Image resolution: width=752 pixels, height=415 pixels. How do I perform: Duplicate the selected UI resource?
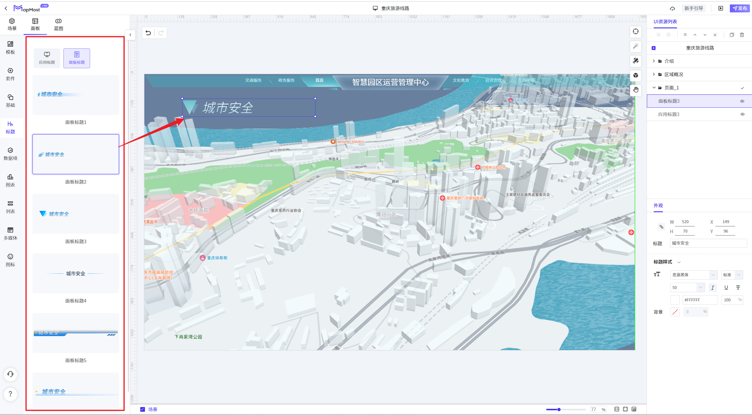[732, 35]
